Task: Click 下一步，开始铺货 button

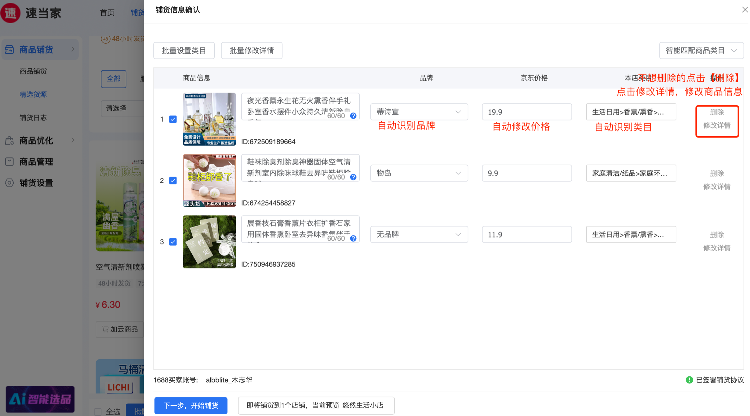Action: [191, 405]
